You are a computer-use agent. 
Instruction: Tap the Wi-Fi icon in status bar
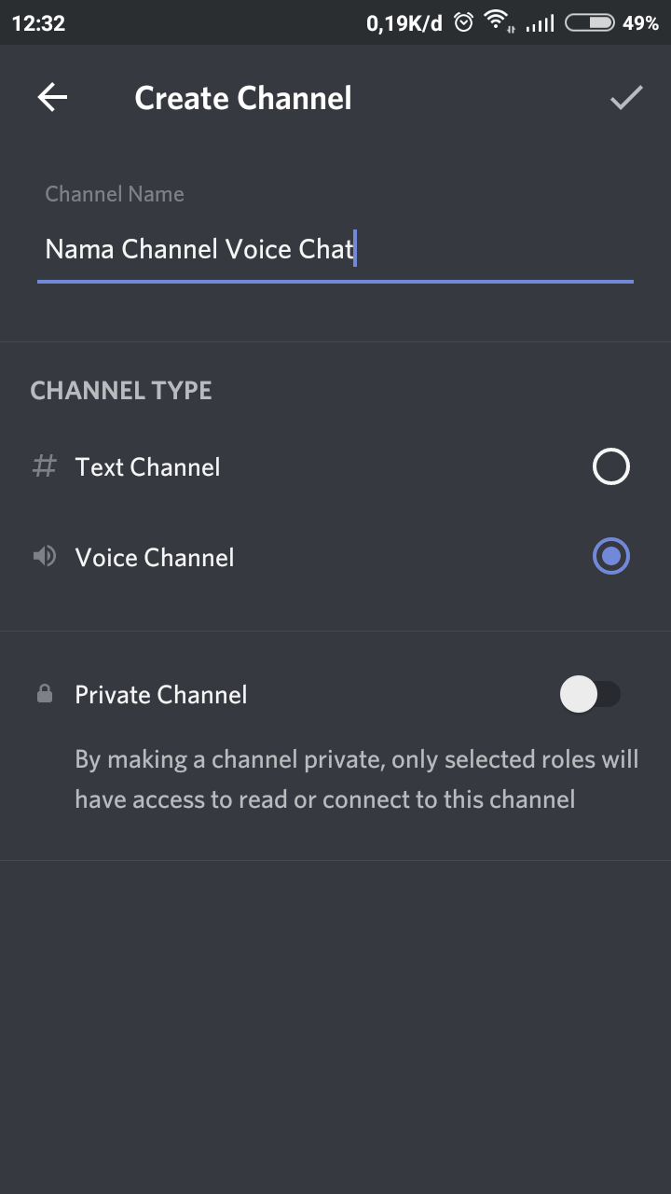click(x=498, y=21)
